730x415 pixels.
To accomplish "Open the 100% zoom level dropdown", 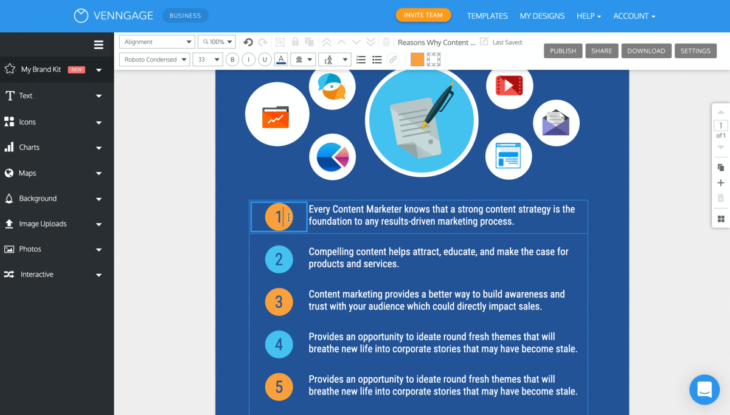I will click(x=217, y=42).
